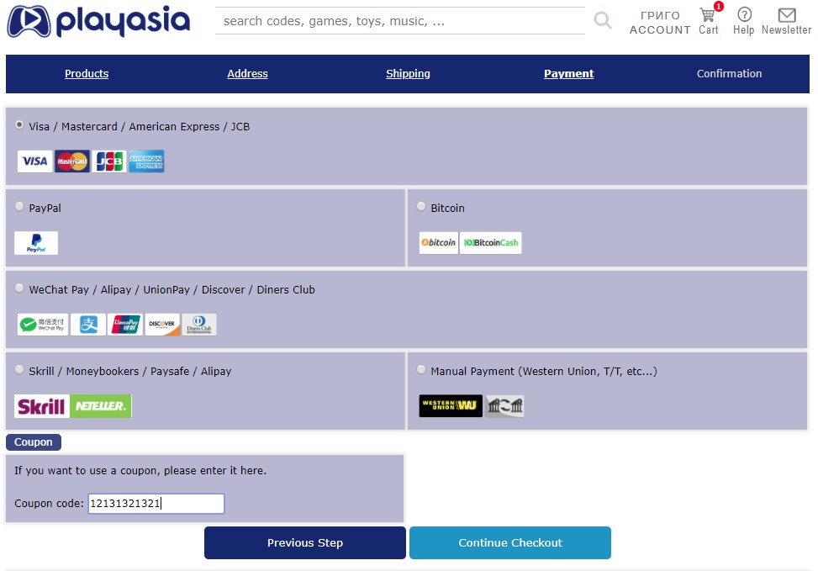Go to the Shipping step
The width and height of the screenshot is (818, 571).
tap(408, 74)
